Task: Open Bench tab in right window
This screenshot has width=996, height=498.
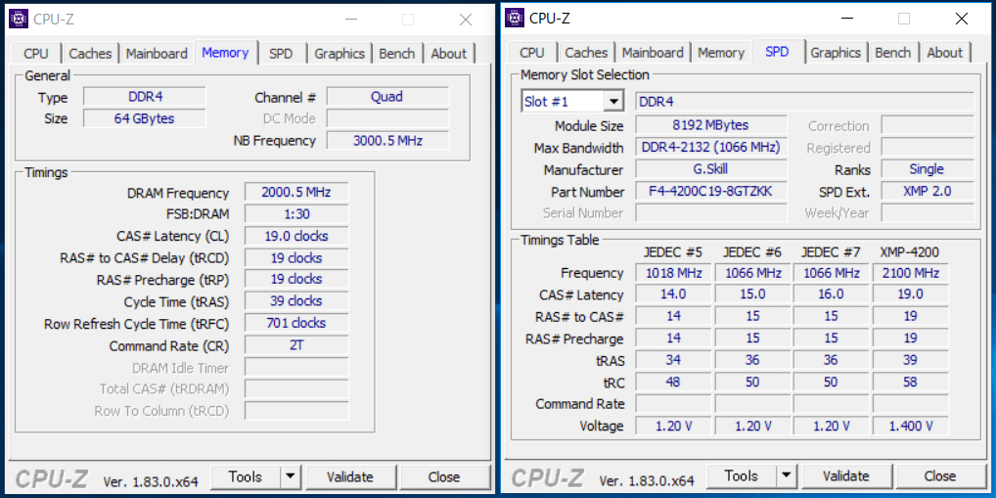Action: pyautogui.click(x=893, y=53)
